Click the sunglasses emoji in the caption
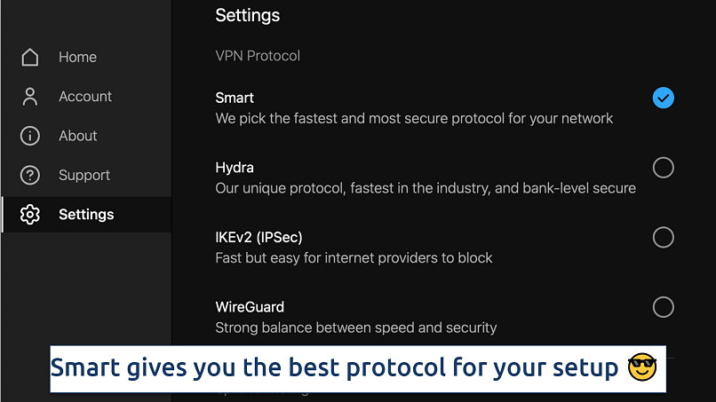The width and height of the screenshot is (716, 402). click(641, 367)
